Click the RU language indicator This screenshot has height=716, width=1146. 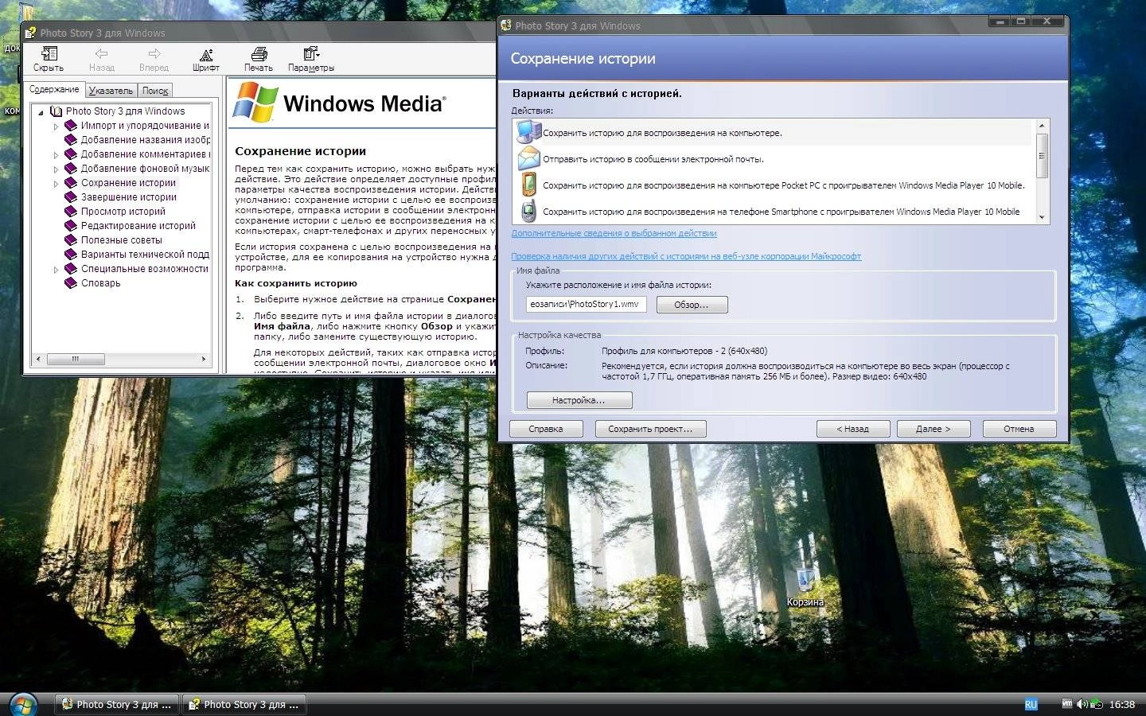[1031, 704]
